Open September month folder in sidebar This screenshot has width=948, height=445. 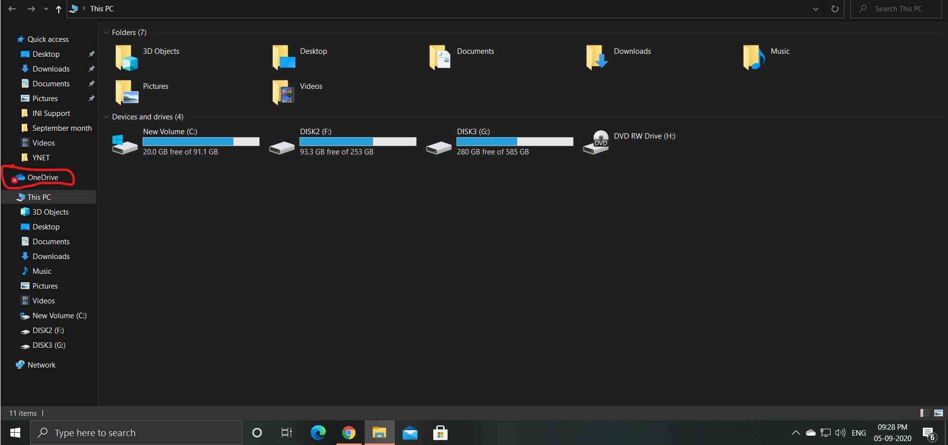click(x=62, y=128)
